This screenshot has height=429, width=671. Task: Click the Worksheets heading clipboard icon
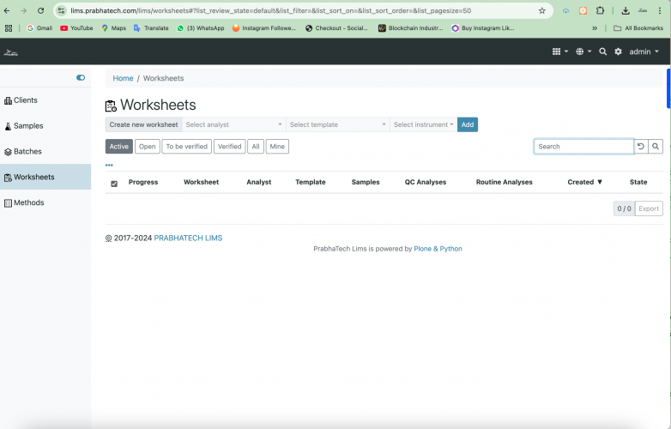coord(111,106)
